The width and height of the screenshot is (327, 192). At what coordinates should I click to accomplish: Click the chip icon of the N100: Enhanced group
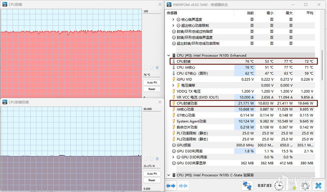[174, 55]
